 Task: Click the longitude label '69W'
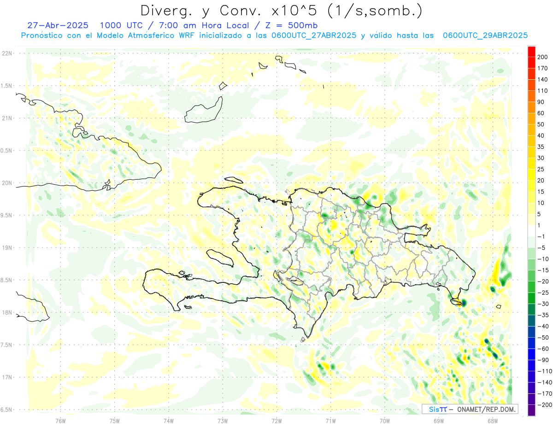(439, 421)
